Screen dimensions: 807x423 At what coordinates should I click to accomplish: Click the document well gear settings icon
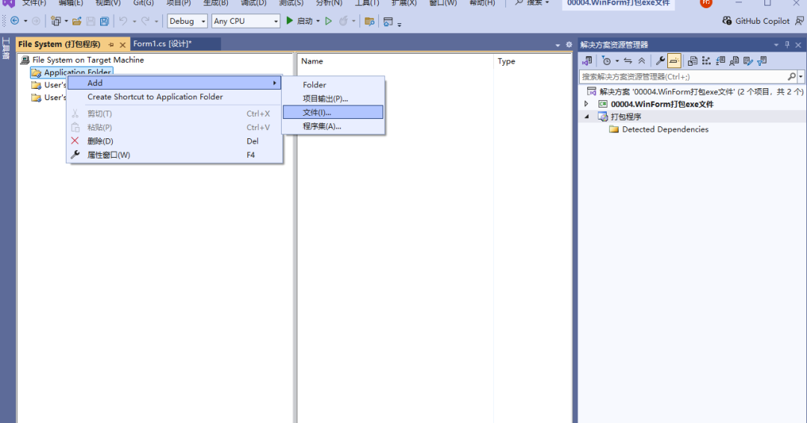click(x=569, y=45)
